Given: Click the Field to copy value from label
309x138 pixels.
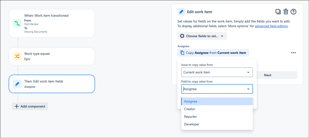Looking at the screenshot, I should 197,82.
